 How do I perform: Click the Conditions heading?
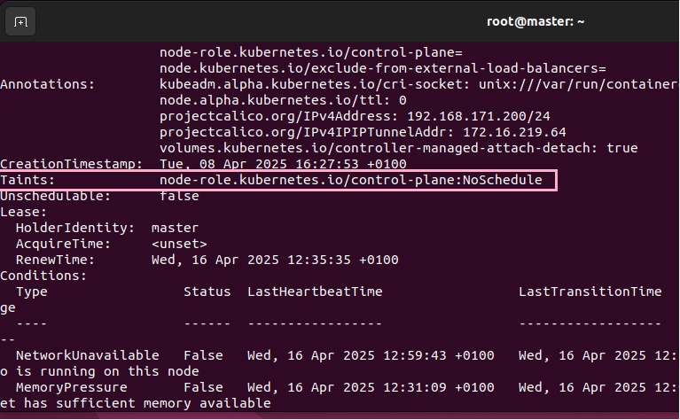tap(43, 276)
